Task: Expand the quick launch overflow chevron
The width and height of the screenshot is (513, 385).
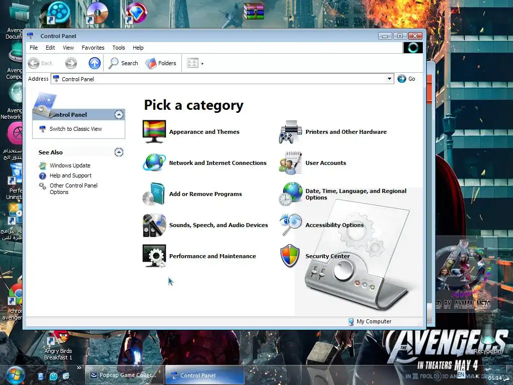Action: pyautogui.click(x=79, y=367)
